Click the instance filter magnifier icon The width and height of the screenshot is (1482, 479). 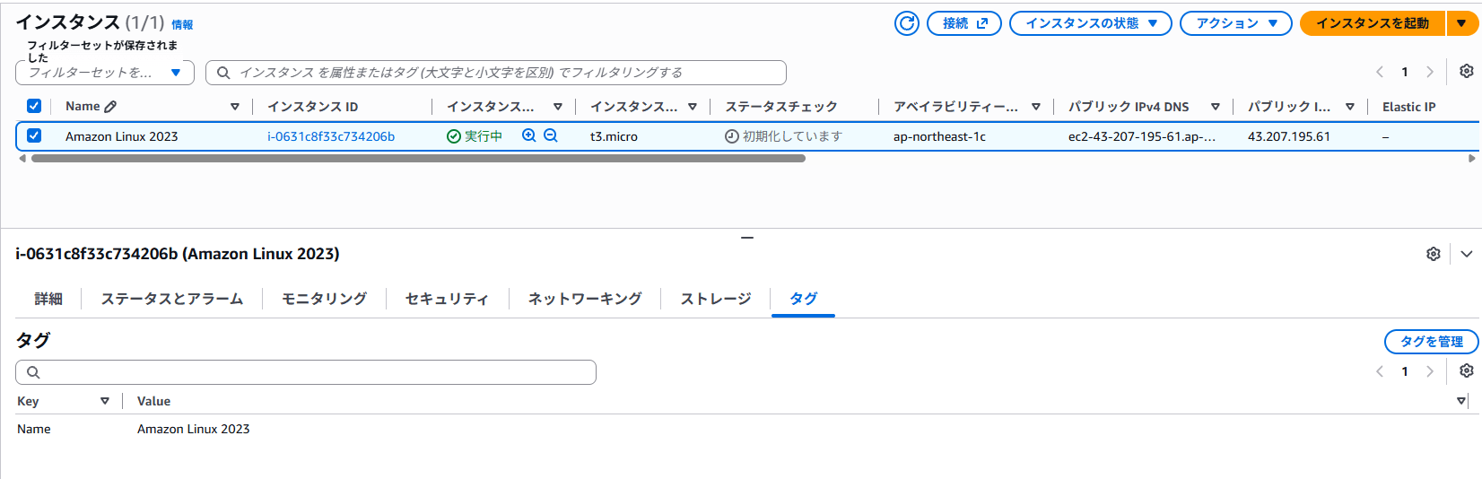point(223,73)
